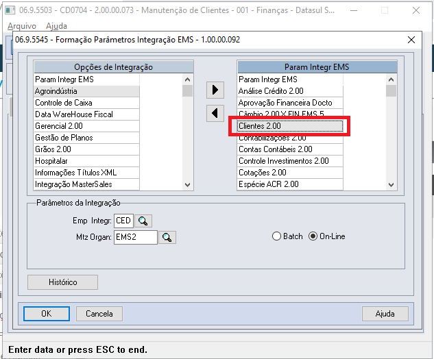Open the Ajuda menu
434x359 pixels.
(56, 26)
